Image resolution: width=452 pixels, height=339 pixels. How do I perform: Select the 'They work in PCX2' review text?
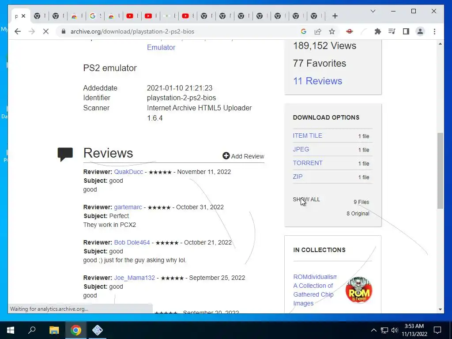click(x=109, y=225)
